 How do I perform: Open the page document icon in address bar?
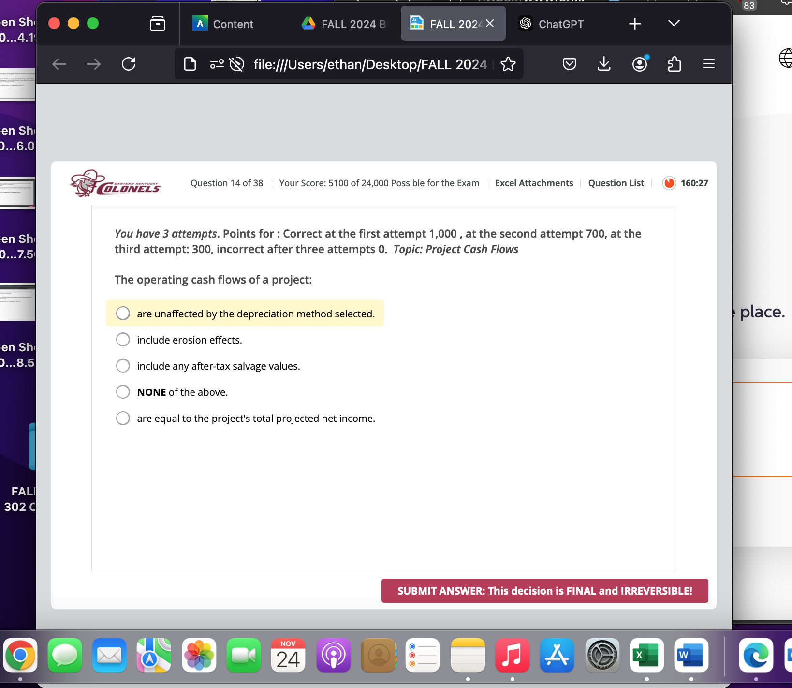click(190, 64)
